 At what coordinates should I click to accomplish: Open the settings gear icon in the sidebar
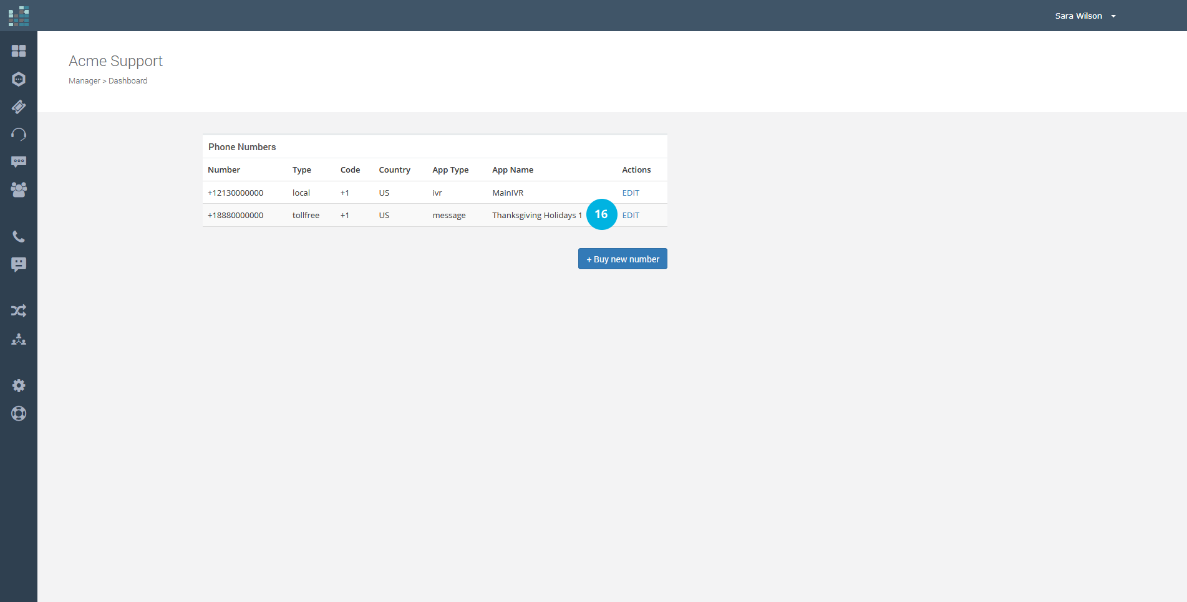click(19, 386)
